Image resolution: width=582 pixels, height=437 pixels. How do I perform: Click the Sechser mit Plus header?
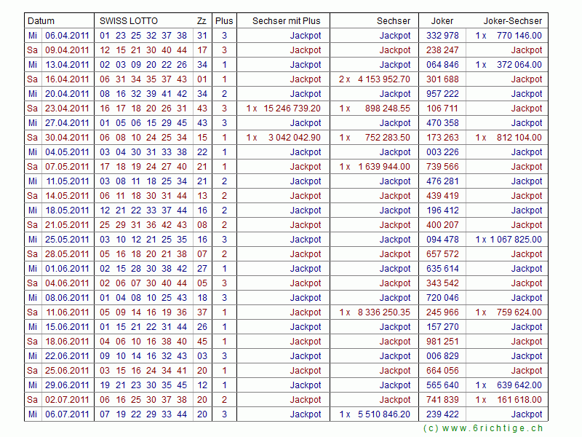pos(286,21)
